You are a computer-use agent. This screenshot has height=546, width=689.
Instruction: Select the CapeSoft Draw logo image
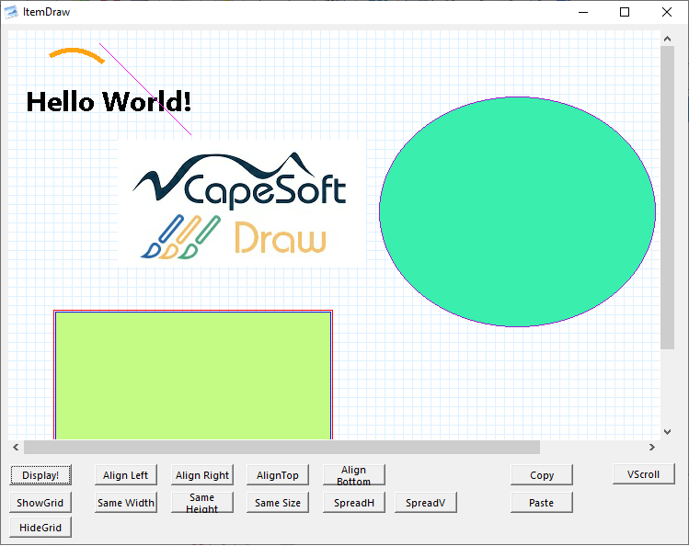click(242, 204)
